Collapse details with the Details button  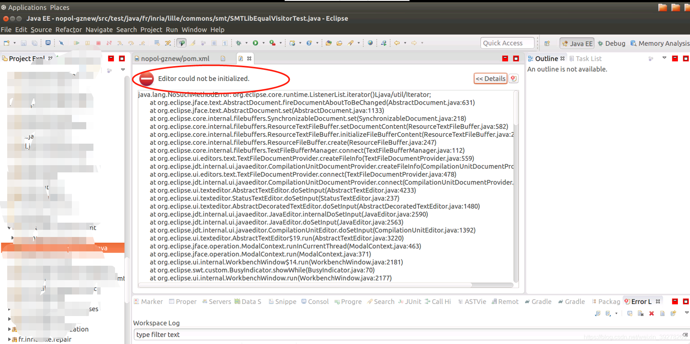(x=490, y=78)
